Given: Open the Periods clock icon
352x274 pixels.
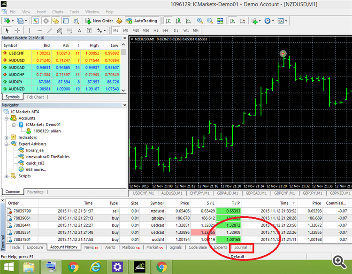Looking at the screenshot, I should (x=268, y=21).
